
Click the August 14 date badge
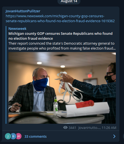click(x=69, y=1)
